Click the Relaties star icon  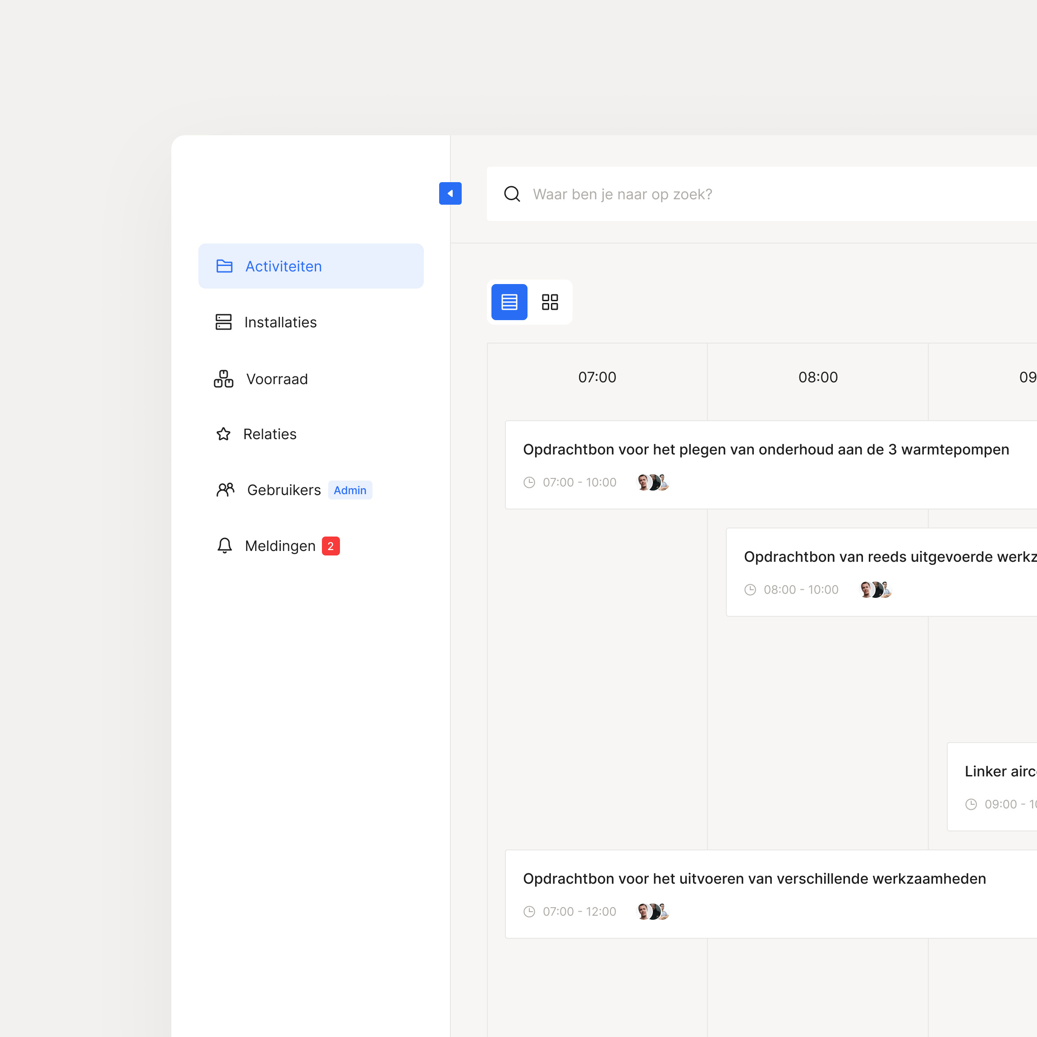pos(223,434)
